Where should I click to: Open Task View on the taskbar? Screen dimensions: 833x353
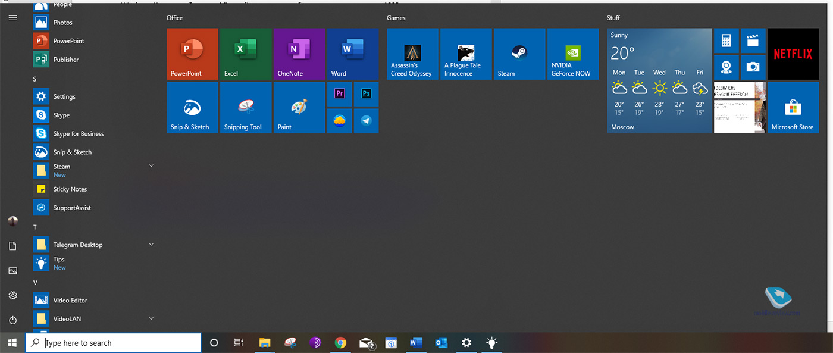[239, 343]
